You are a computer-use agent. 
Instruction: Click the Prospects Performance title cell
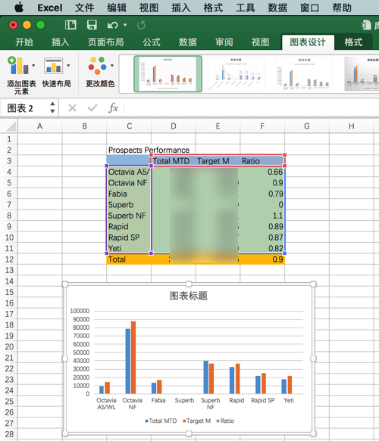pos(149,150)
